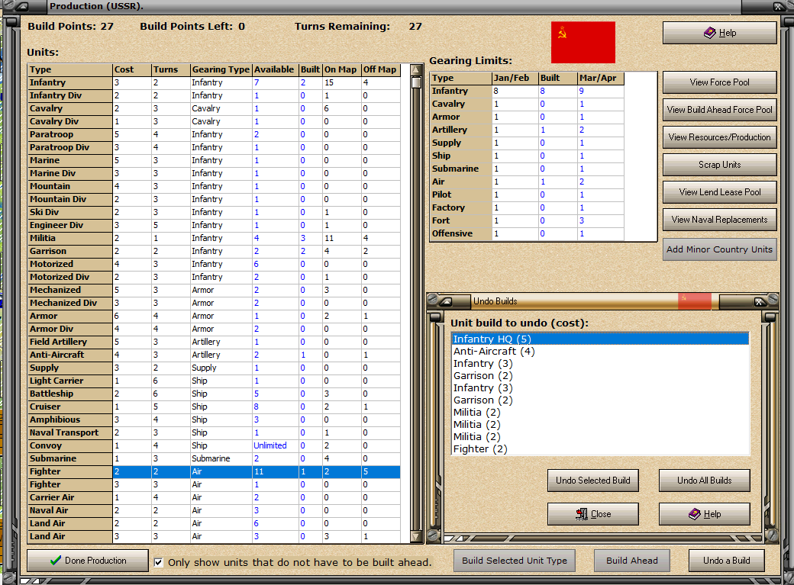This screenshot has width=794, height=585.
Task: Click the Cost column header
Action: [x=131, y=69]
